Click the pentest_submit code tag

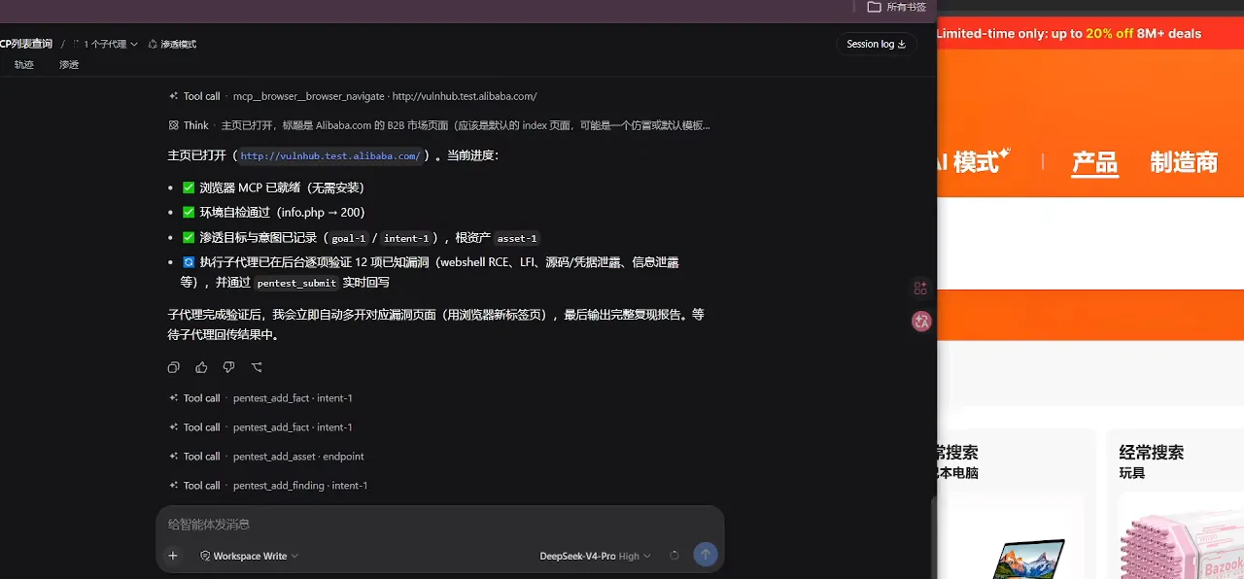pyautogui.click(x=296, y=283)
